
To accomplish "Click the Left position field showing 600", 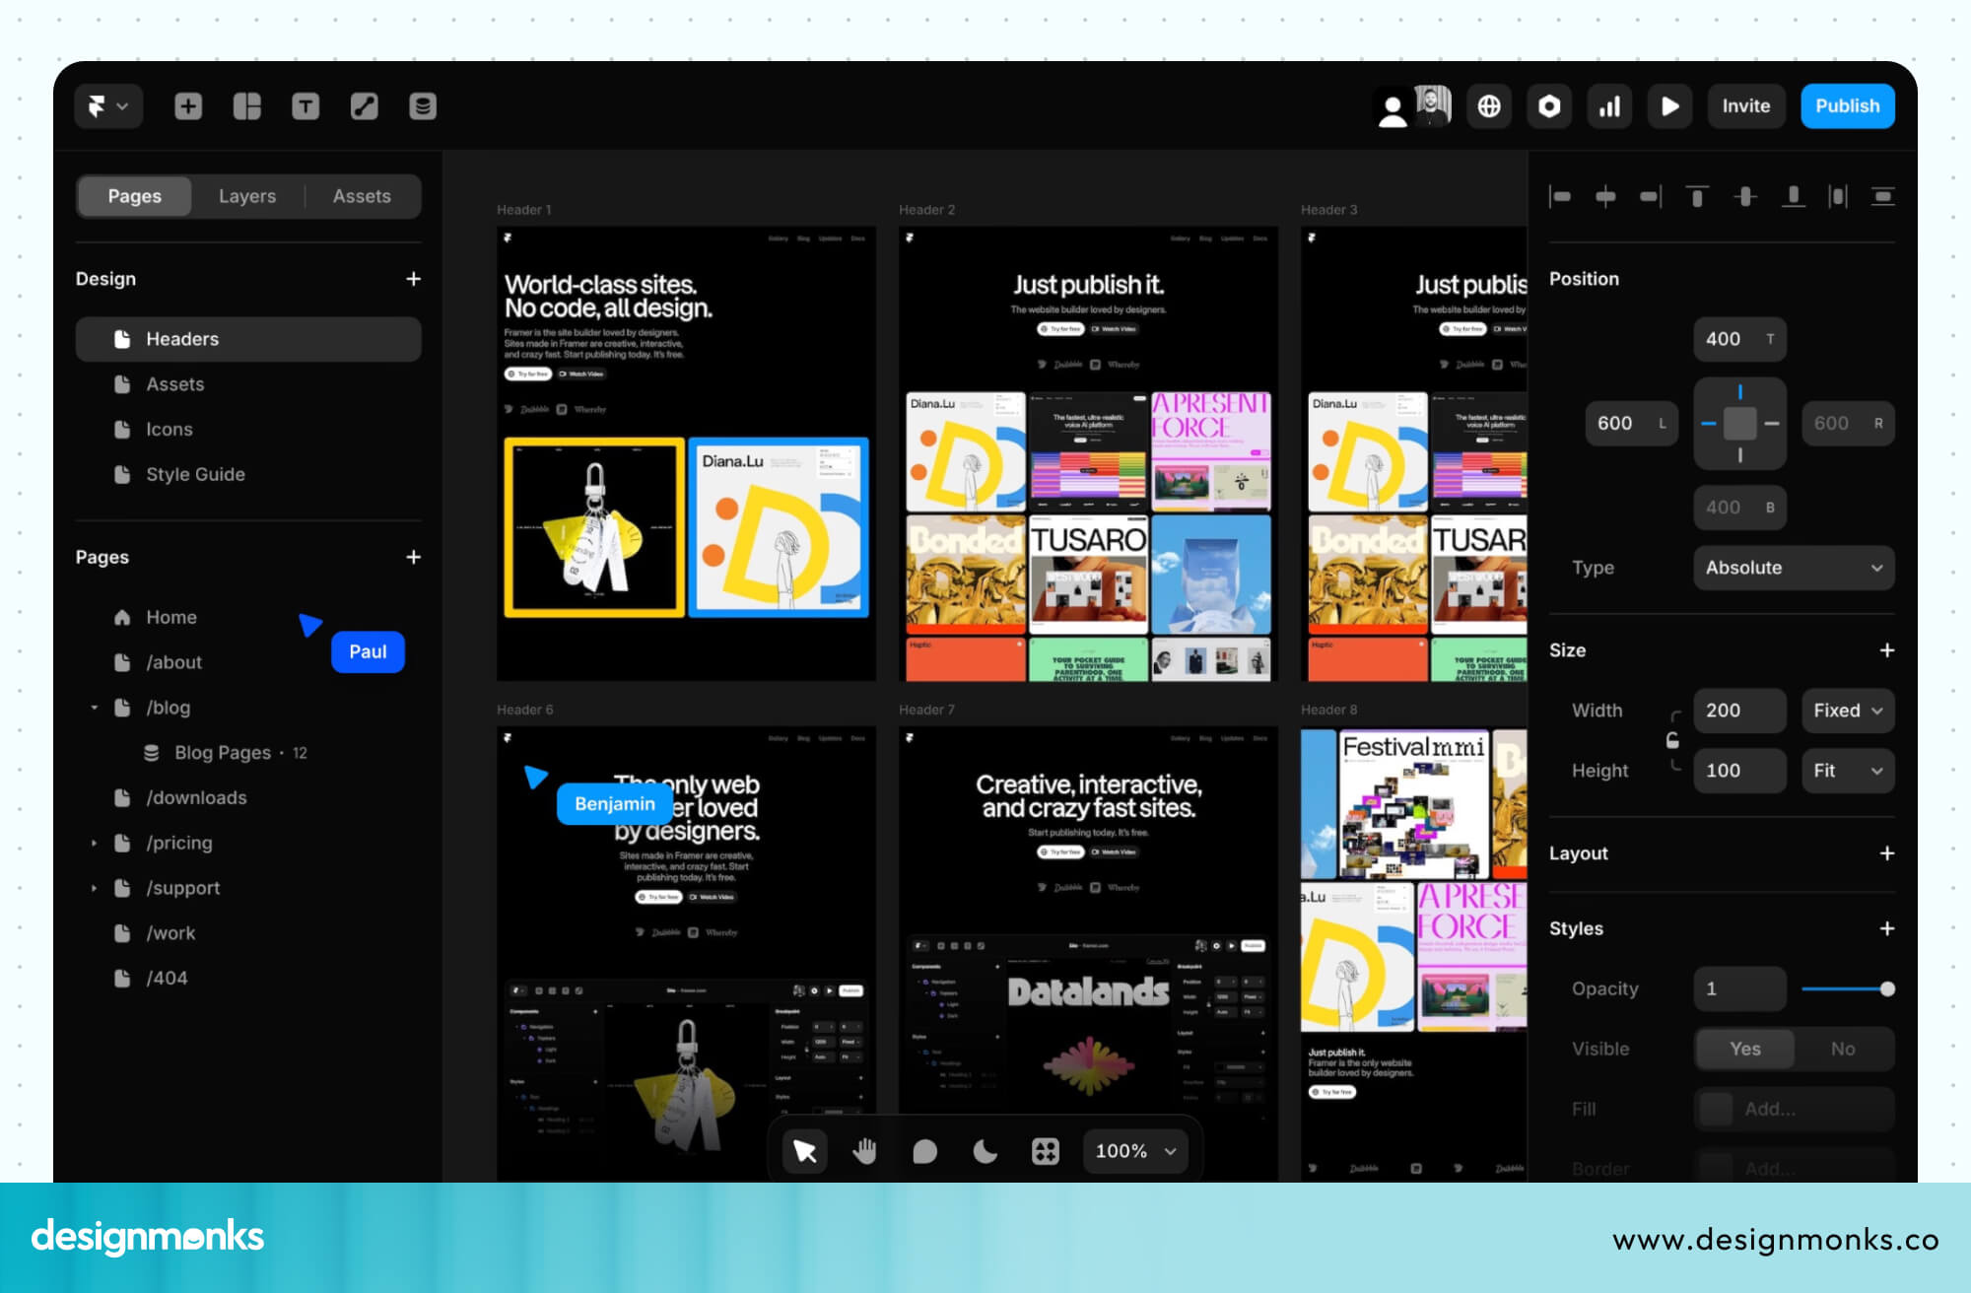I will [1631, 423].
